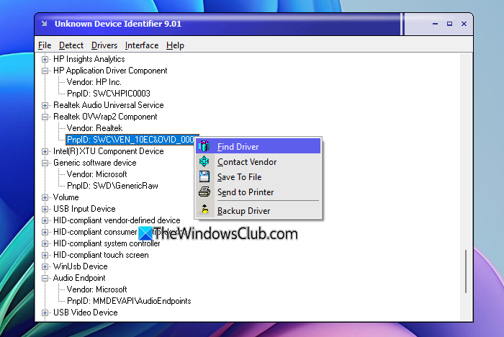Expand HID-compliant vendor-defined device node
504x337 pixels.
pyautogui.click(x=45, y=220)
